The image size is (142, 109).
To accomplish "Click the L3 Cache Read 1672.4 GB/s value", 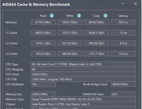I will pos(43,54).
